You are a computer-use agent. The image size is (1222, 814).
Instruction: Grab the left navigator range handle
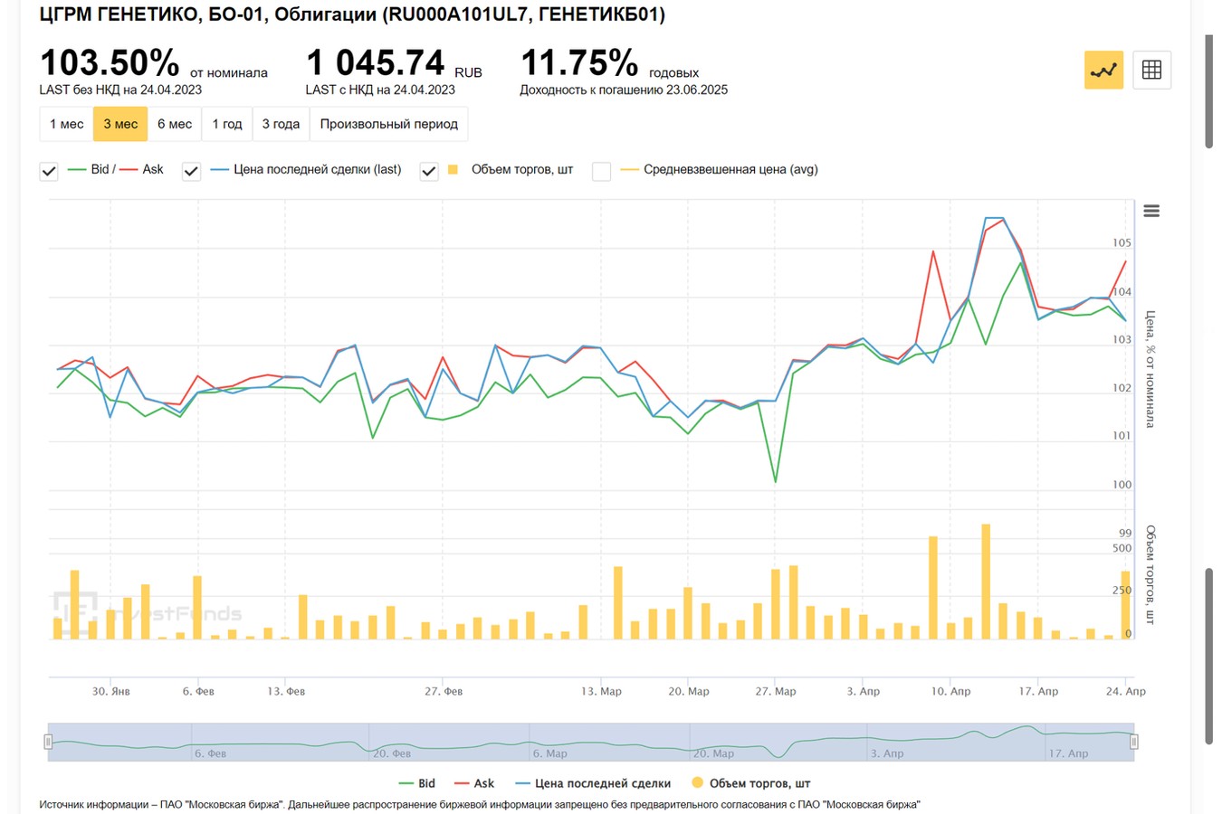(48, 742)
